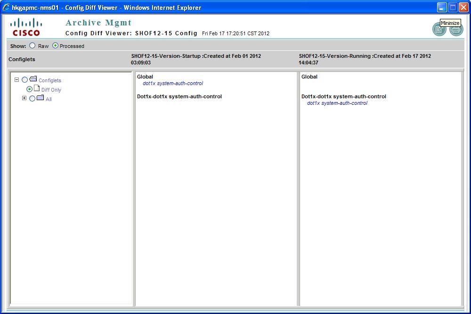Select the All radio button in the tree

click(x=32, y=98)
